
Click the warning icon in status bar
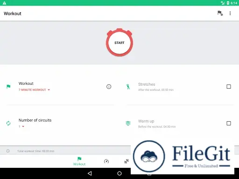coord(4,3)
